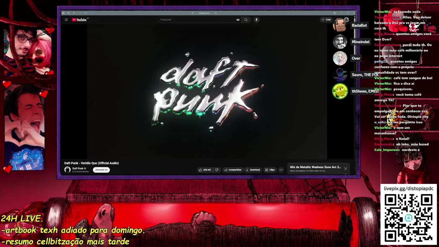Screen dimensions: 439x247
Task: Select the Over voice participant avatar
Action: 340,58
